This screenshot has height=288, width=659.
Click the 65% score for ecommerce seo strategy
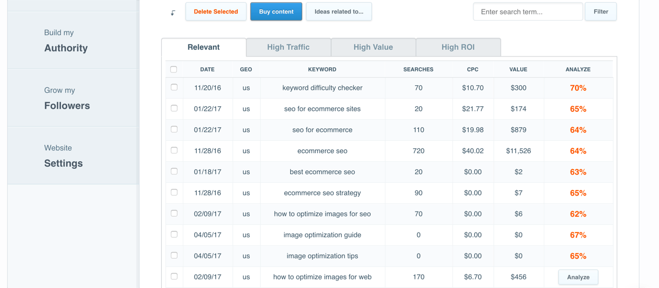coord(578,194)
